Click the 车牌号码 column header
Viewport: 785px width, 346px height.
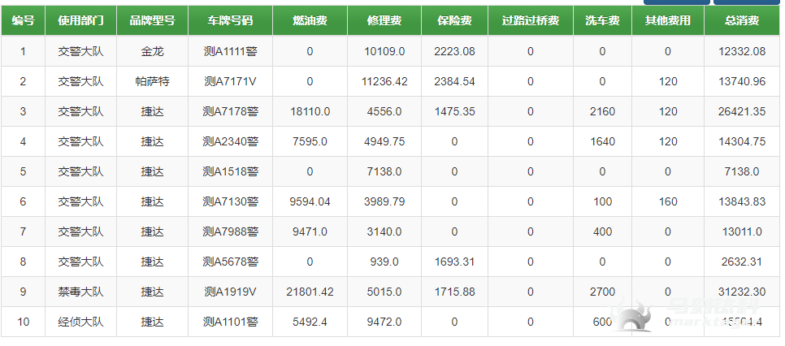230,20
